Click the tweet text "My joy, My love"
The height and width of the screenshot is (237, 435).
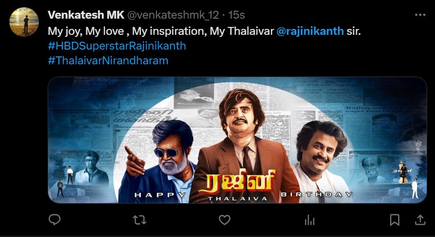coord(86,31)
